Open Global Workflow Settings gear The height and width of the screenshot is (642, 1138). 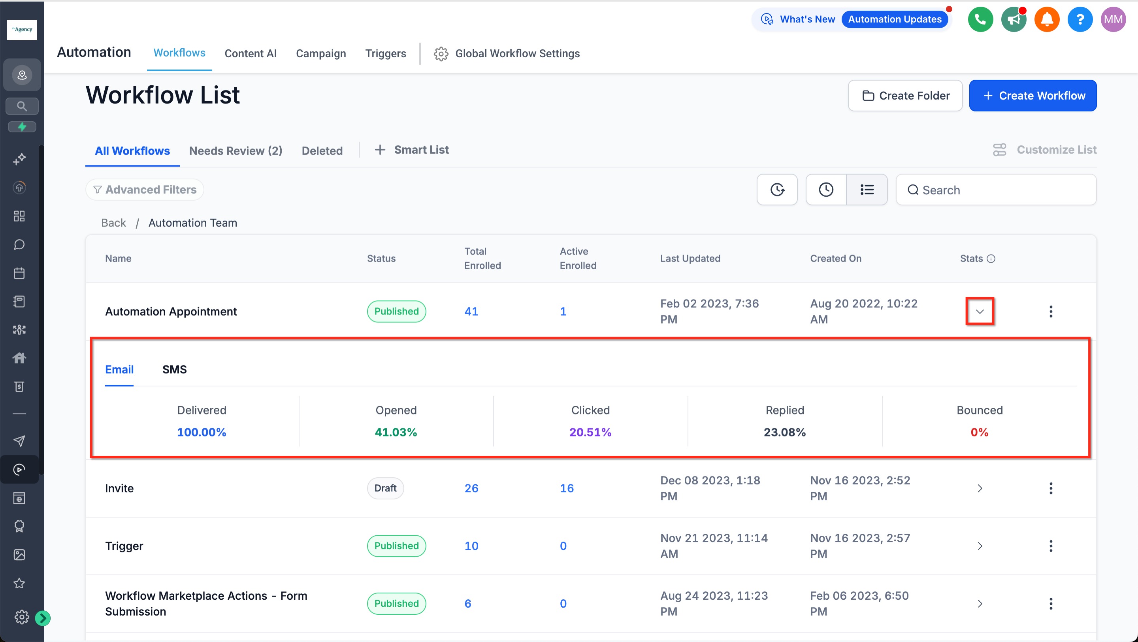coord(441,53)
